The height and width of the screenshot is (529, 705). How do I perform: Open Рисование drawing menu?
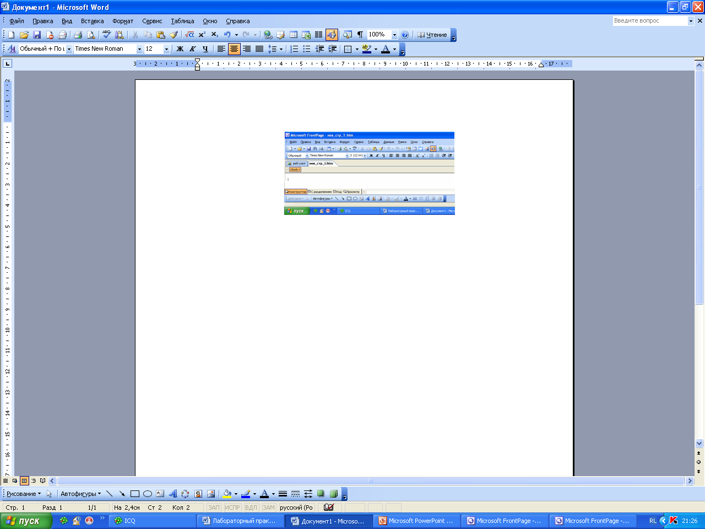pyautogui.click(x=23, y=494)
